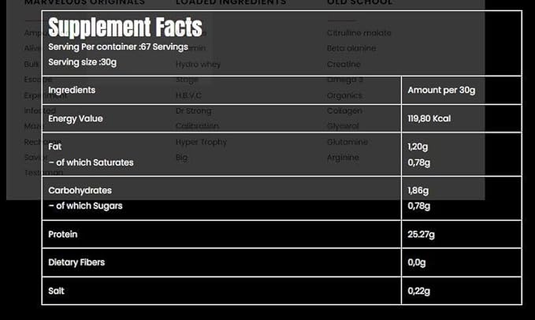
Task: Go to the Hydro whey menu link
Action: coord(199,64)
